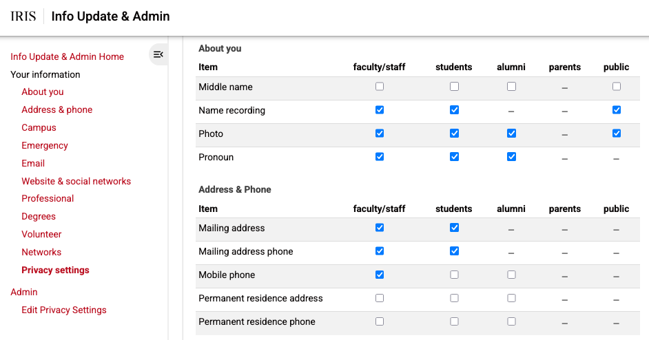
Task: Open Address & phone section
Action: pyautogui.click(x=57, y=109)
